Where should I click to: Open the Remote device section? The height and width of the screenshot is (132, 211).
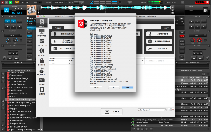[42, 91]
